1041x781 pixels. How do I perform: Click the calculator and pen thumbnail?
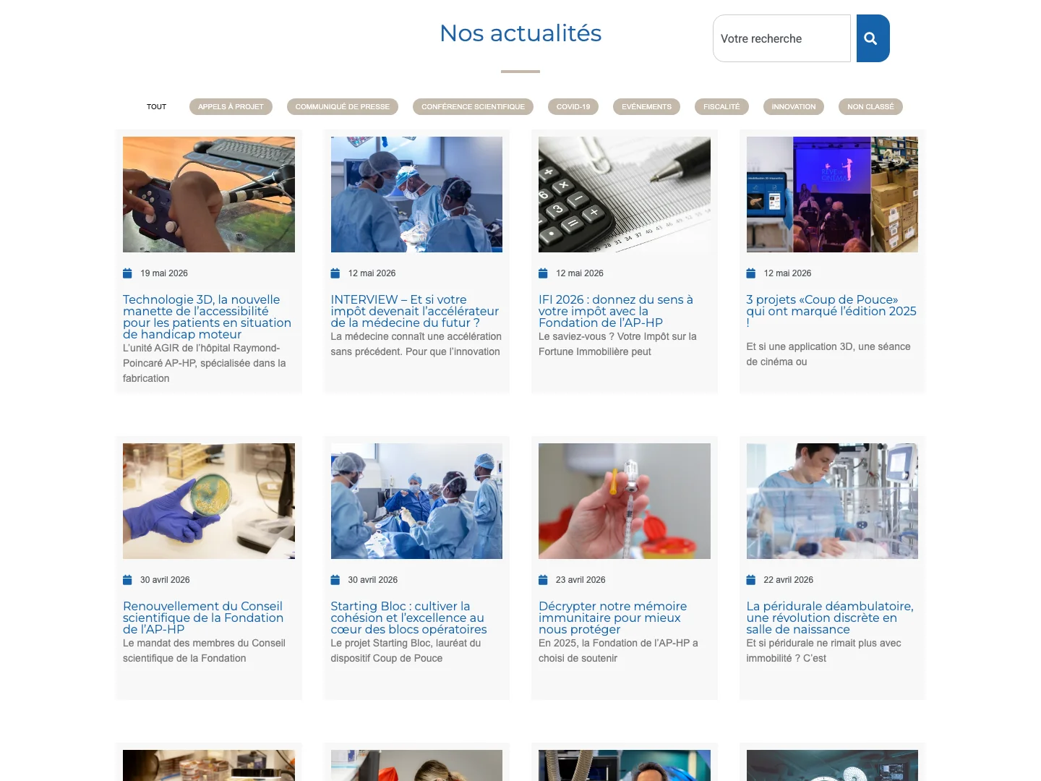coord(625,195)
